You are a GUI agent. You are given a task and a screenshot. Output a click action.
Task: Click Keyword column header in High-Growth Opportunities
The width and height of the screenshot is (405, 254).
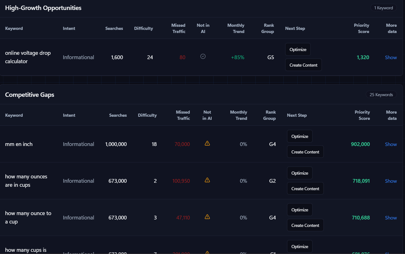[x=14, y=28]
